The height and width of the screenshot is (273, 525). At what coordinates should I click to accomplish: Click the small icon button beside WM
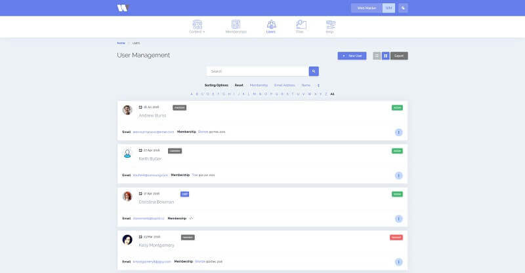(403, 8)
